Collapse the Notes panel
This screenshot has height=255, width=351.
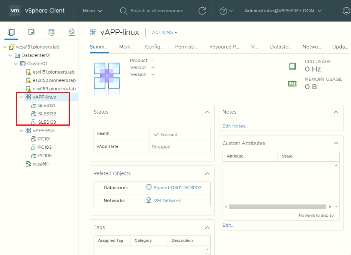tap(336, 112)
